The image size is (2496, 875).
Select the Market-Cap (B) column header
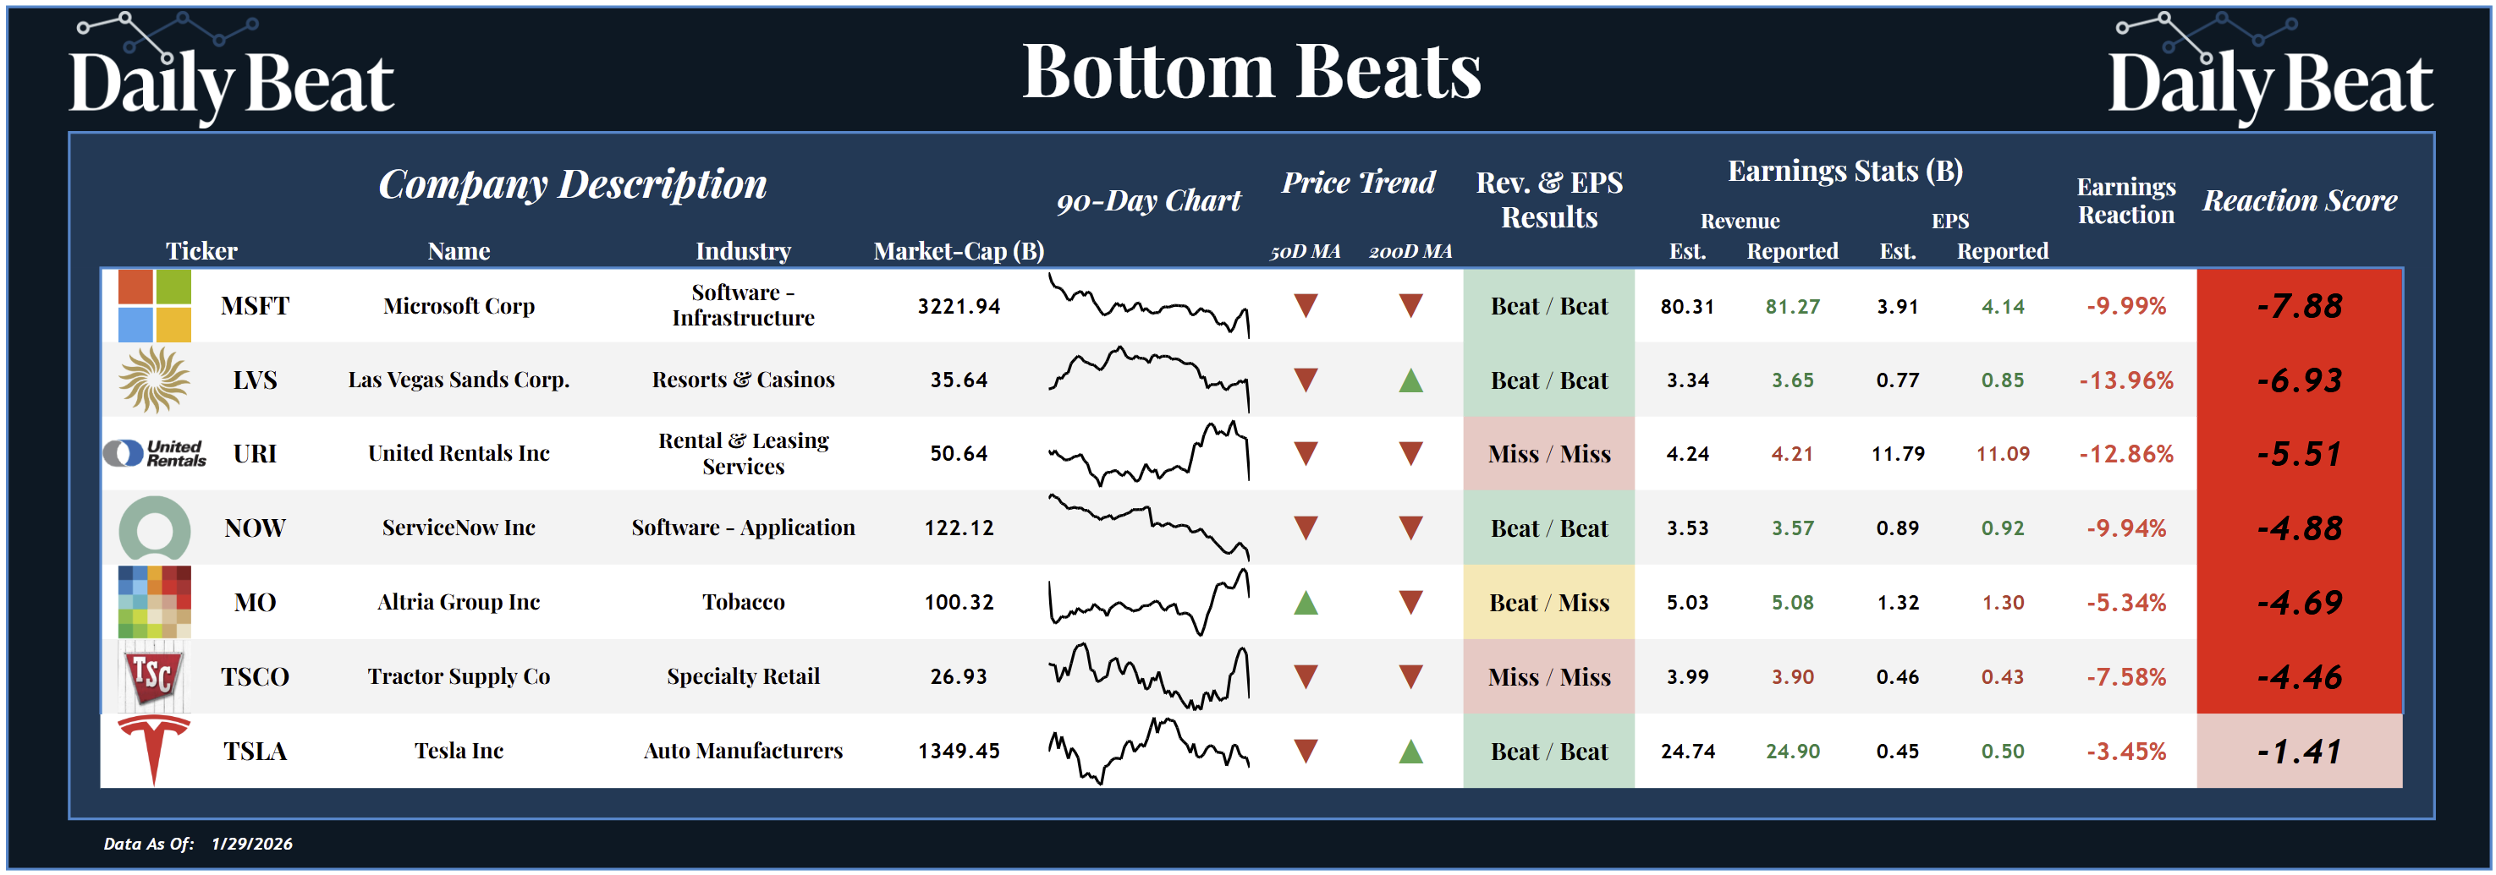[x=959, y=251]
